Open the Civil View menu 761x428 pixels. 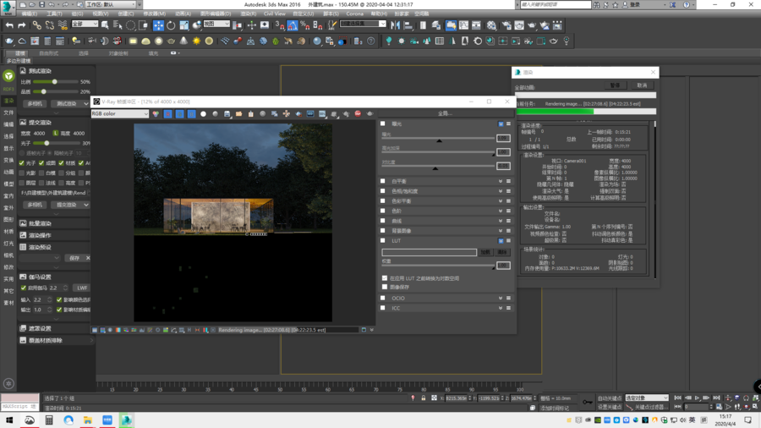point(274,14)
